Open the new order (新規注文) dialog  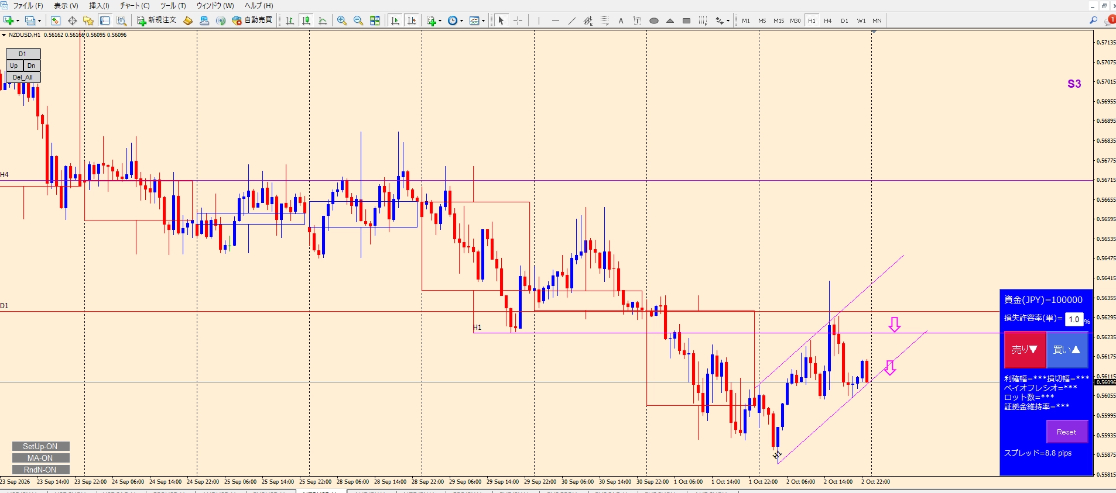coord(156,20)
